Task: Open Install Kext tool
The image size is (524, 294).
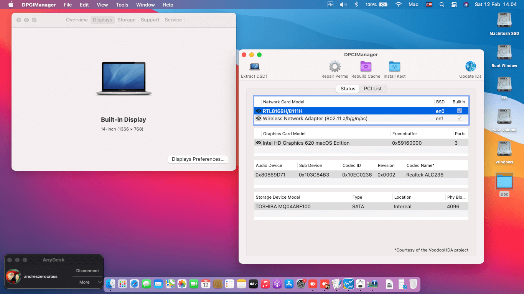Action: [x=394, y=67]
